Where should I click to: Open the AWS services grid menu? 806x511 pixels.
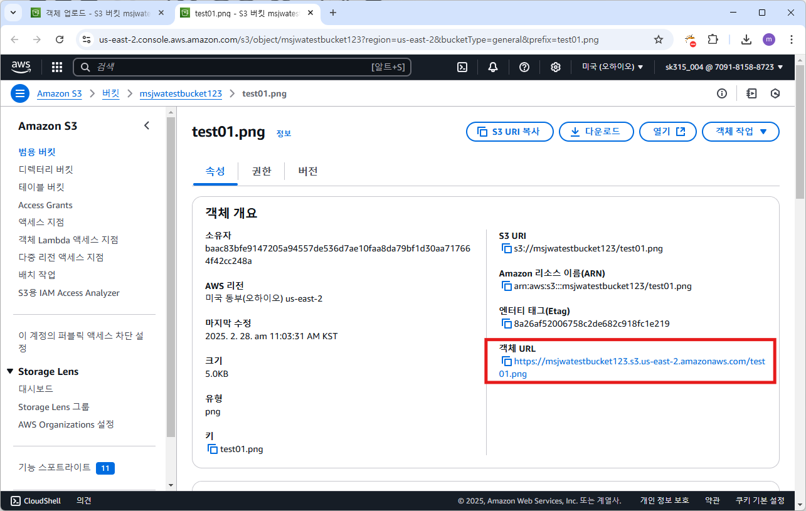coord(57,67)
